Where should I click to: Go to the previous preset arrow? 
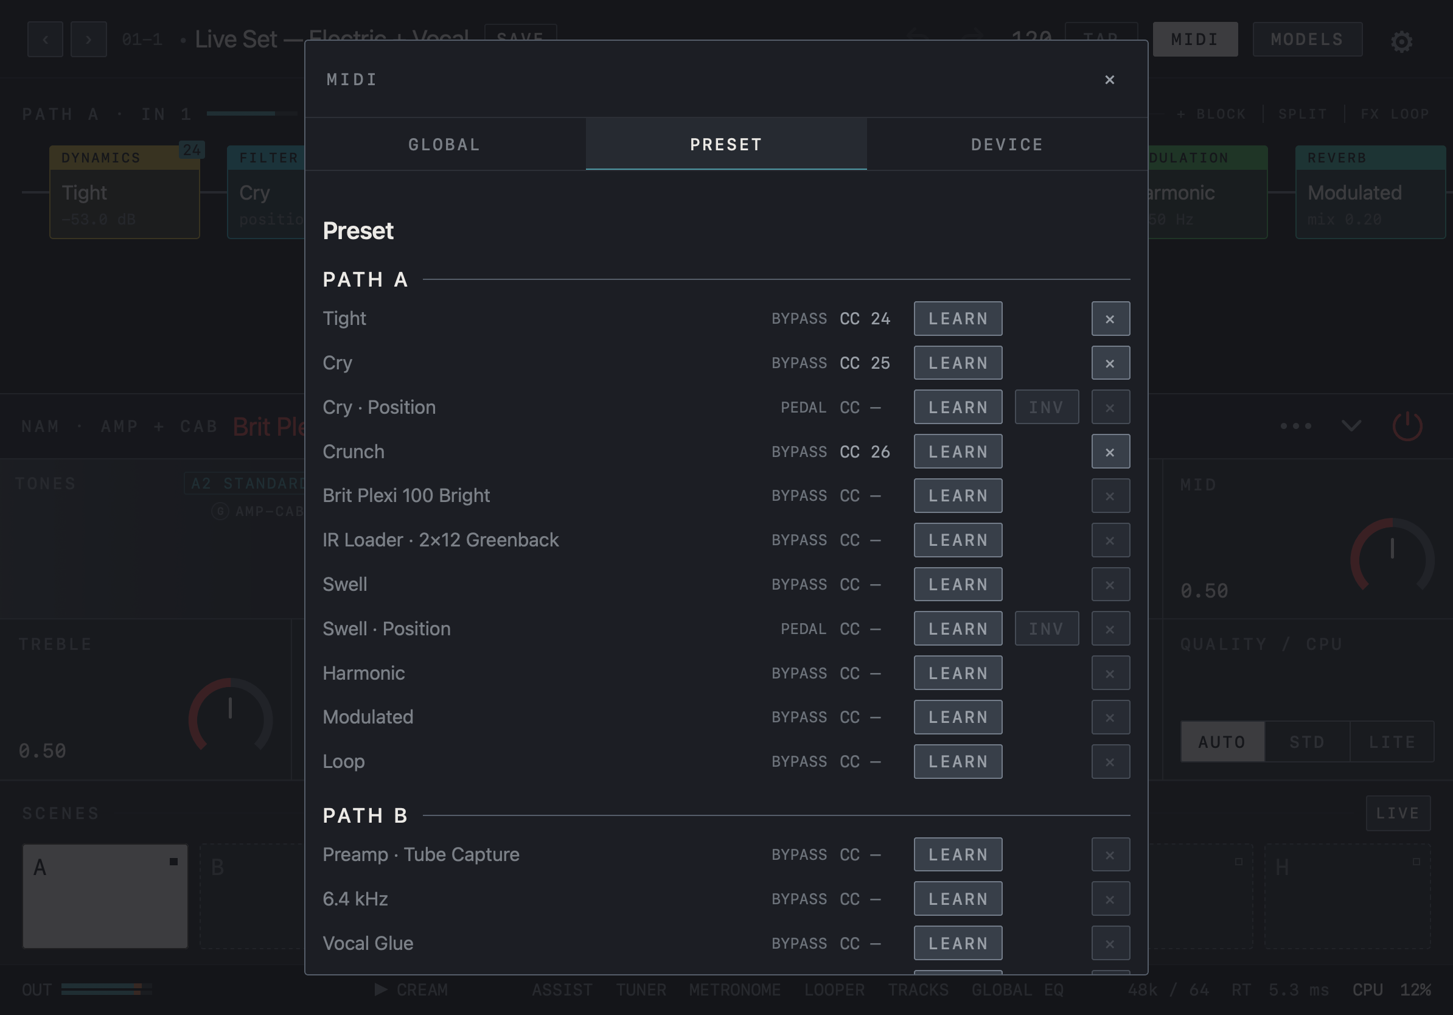pyautogui.click(x=45, y=39)
